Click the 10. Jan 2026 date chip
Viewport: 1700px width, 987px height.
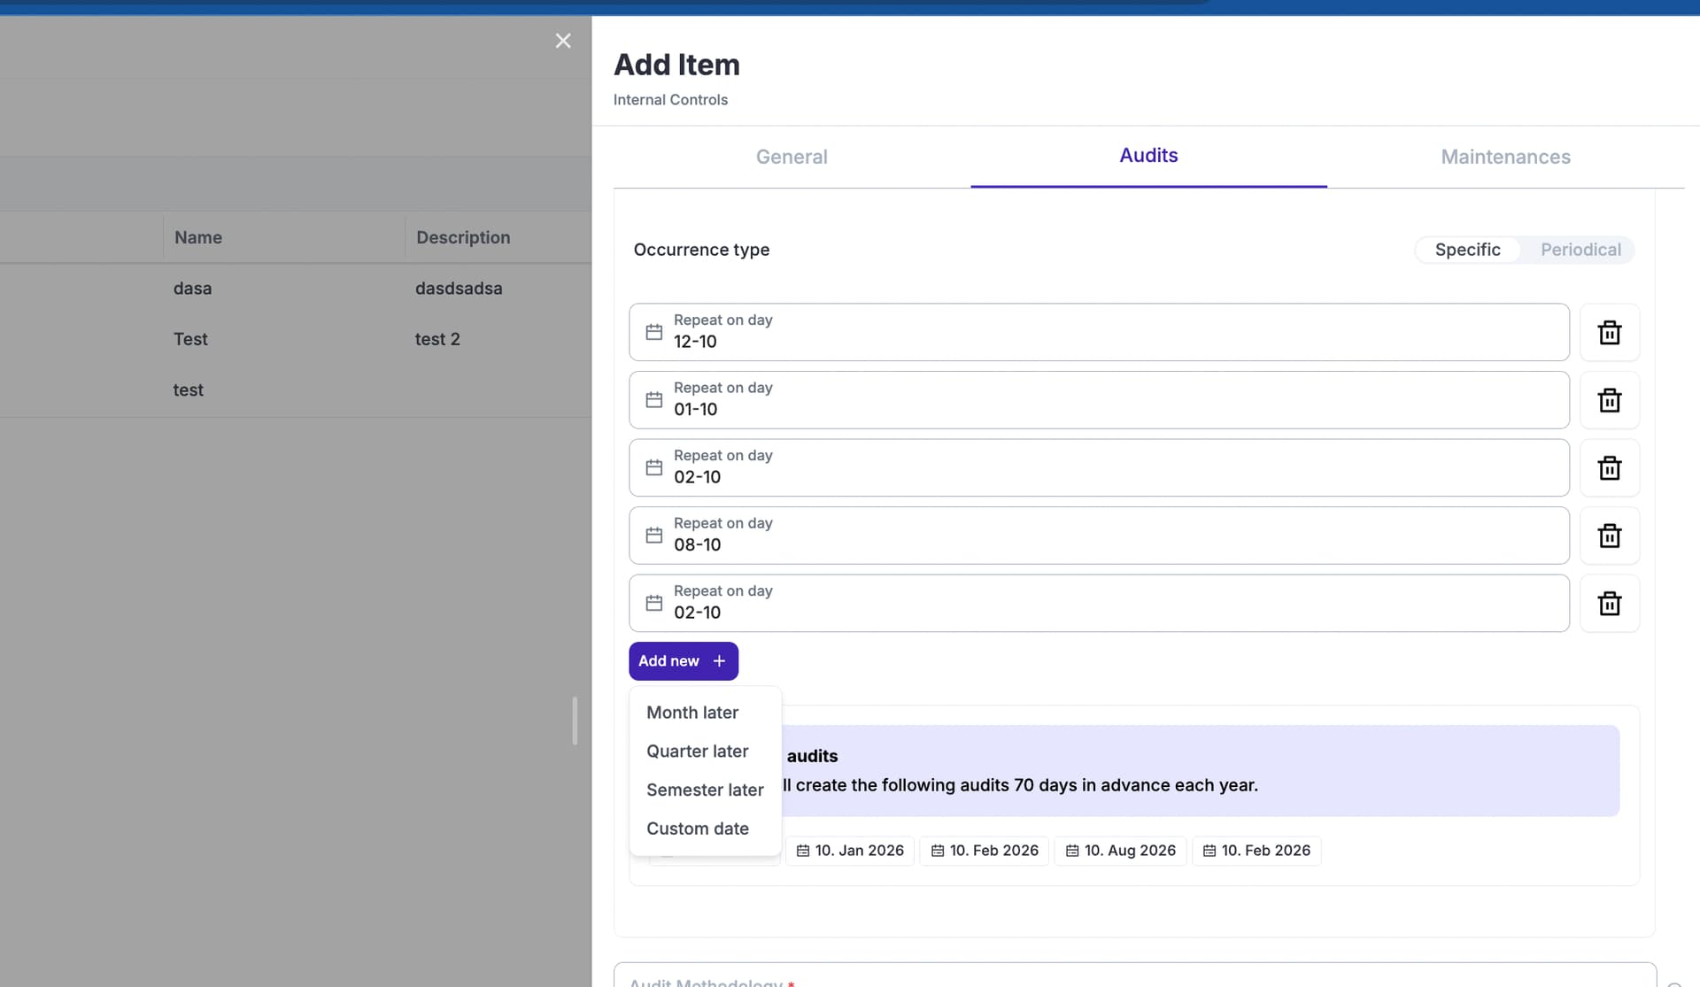850,851
